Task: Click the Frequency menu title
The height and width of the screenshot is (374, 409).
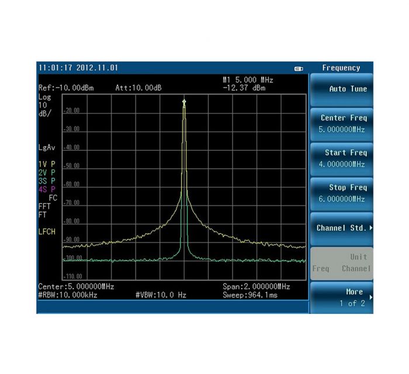Action: [x=341, y=68]
